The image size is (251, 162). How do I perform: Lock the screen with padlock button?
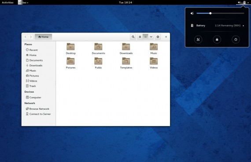coord(217,40)
